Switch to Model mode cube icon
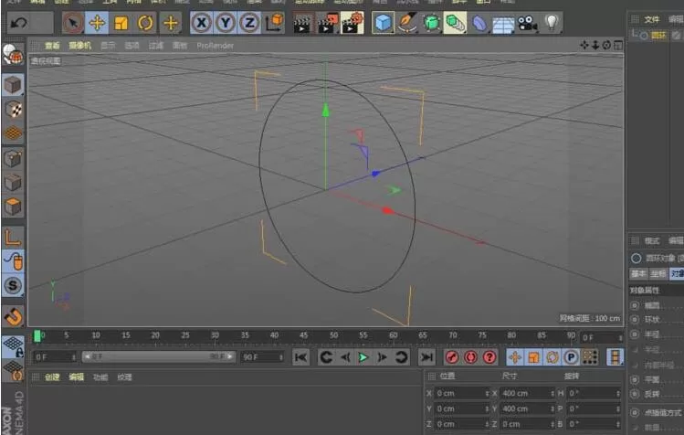This screenshot has width=684, height=435. (13, 85)
